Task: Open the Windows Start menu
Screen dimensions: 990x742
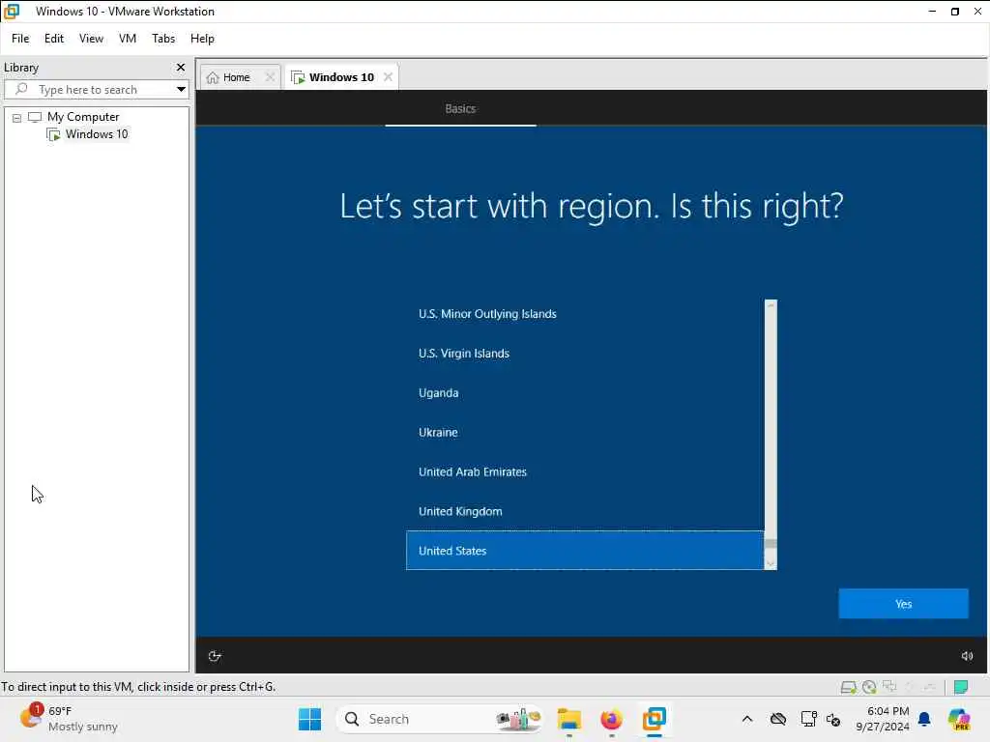Action: pos(310,719)
